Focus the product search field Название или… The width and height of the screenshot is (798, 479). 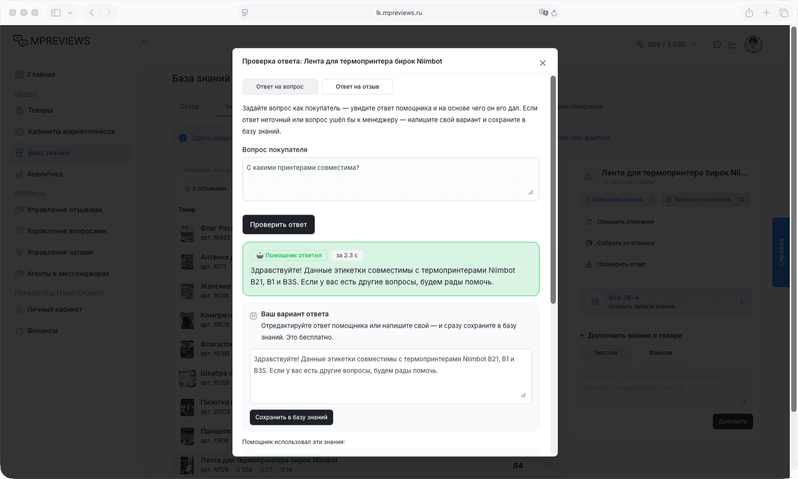pyautogui.click(x=206, y=170)
